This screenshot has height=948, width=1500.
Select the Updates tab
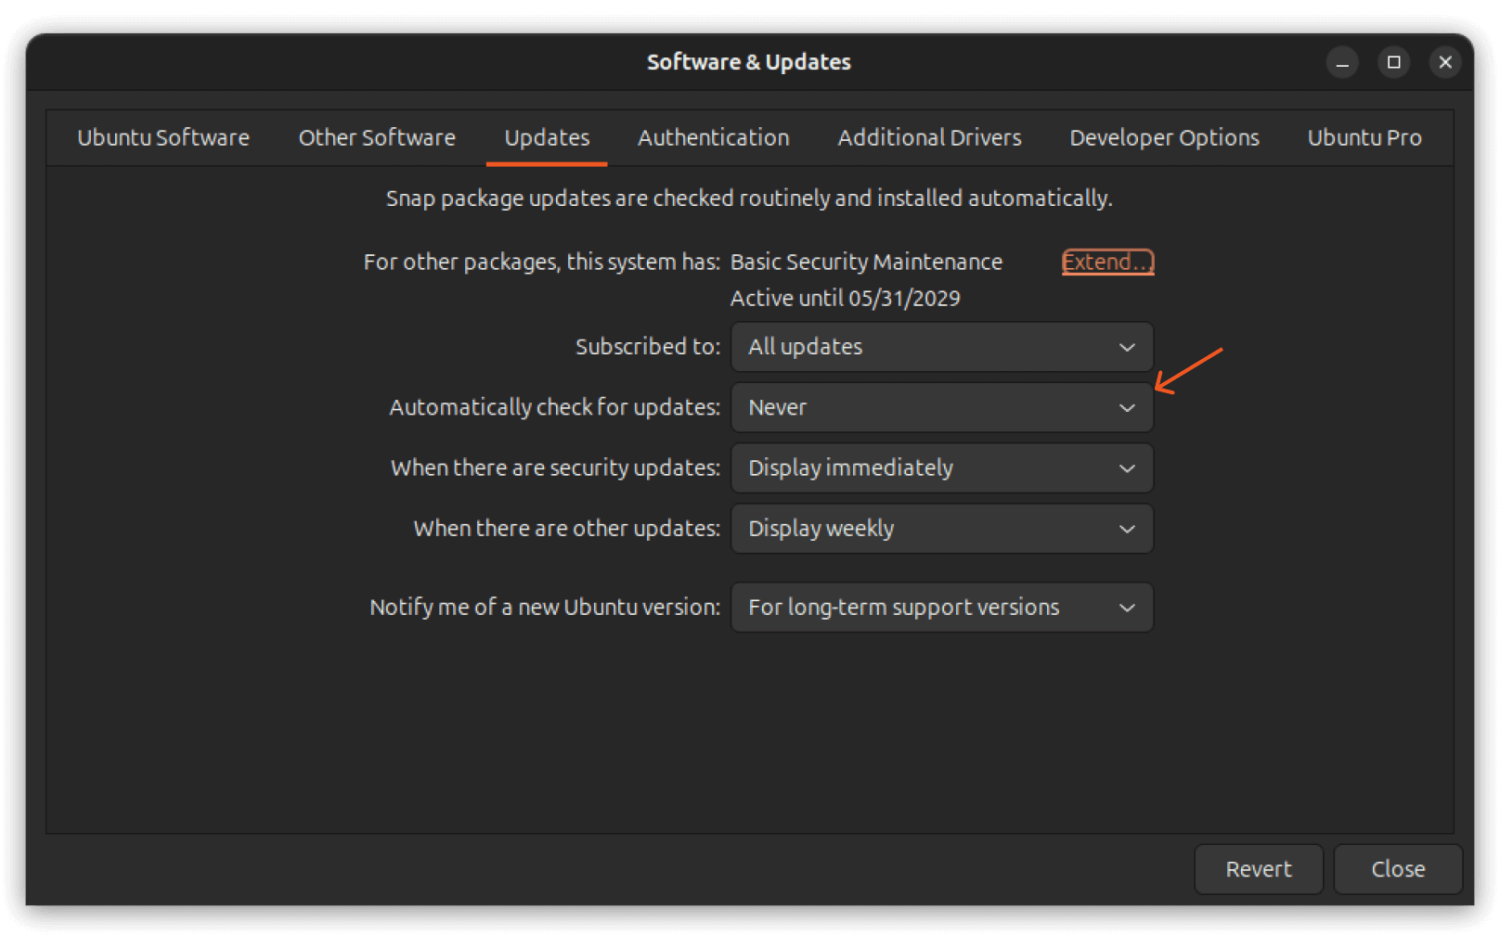(547, 138)
